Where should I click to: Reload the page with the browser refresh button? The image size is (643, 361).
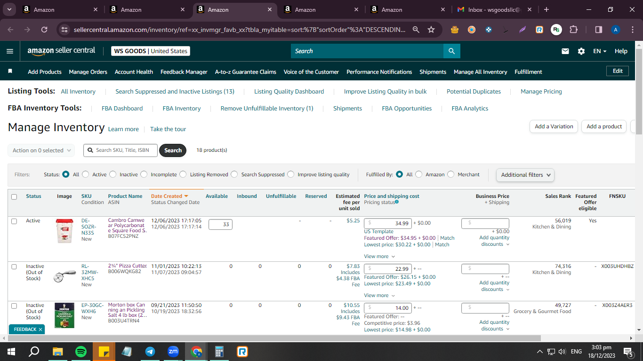(44, 30)
